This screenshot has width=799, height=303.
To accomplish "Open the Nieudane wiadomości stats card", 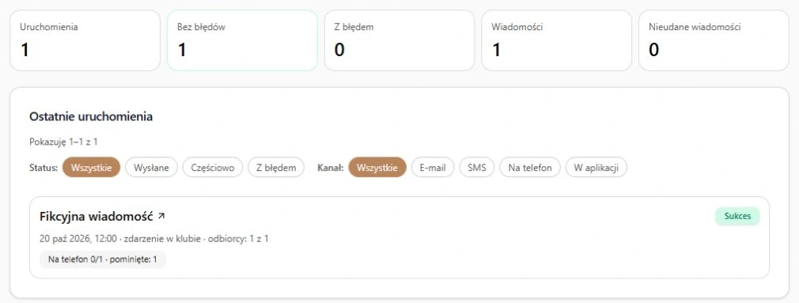I will [x=714, y=40].
